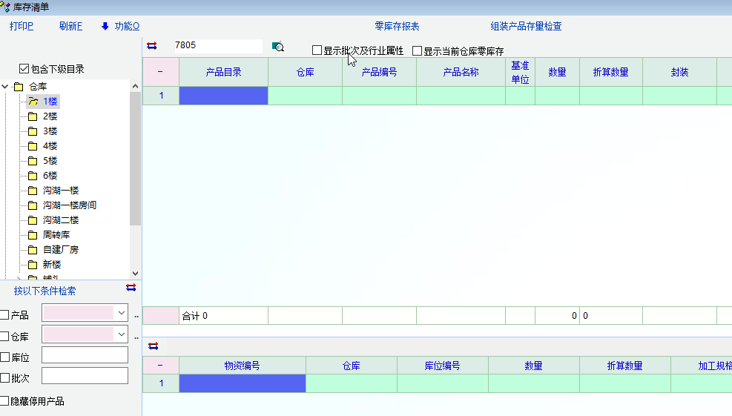Open the 零库存报表 link
Viewport: 732px width, 416px height.
point(397,26)
